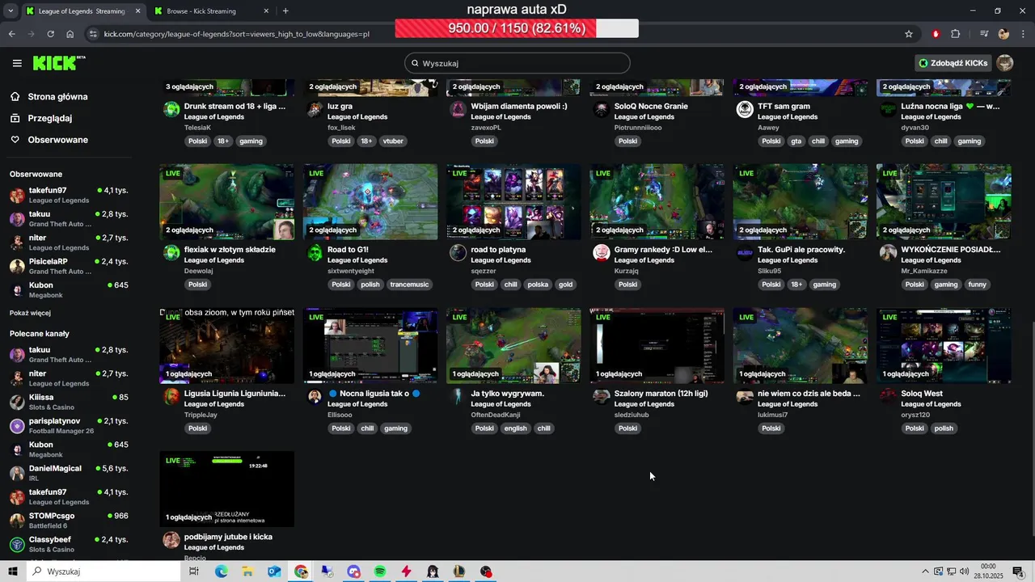Click the Kurzajq streamer avatar
The image size is (1035, 582).
coord(602,253)
